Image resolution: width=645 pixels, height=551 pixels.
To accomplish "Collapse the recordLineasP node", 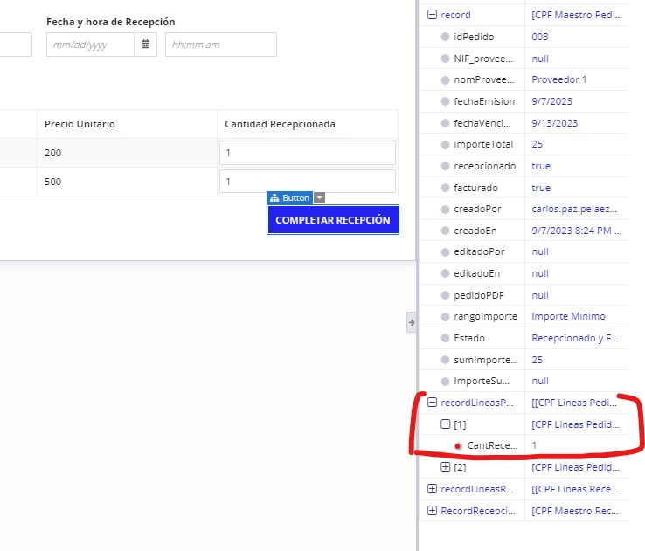I will (432, 403).
